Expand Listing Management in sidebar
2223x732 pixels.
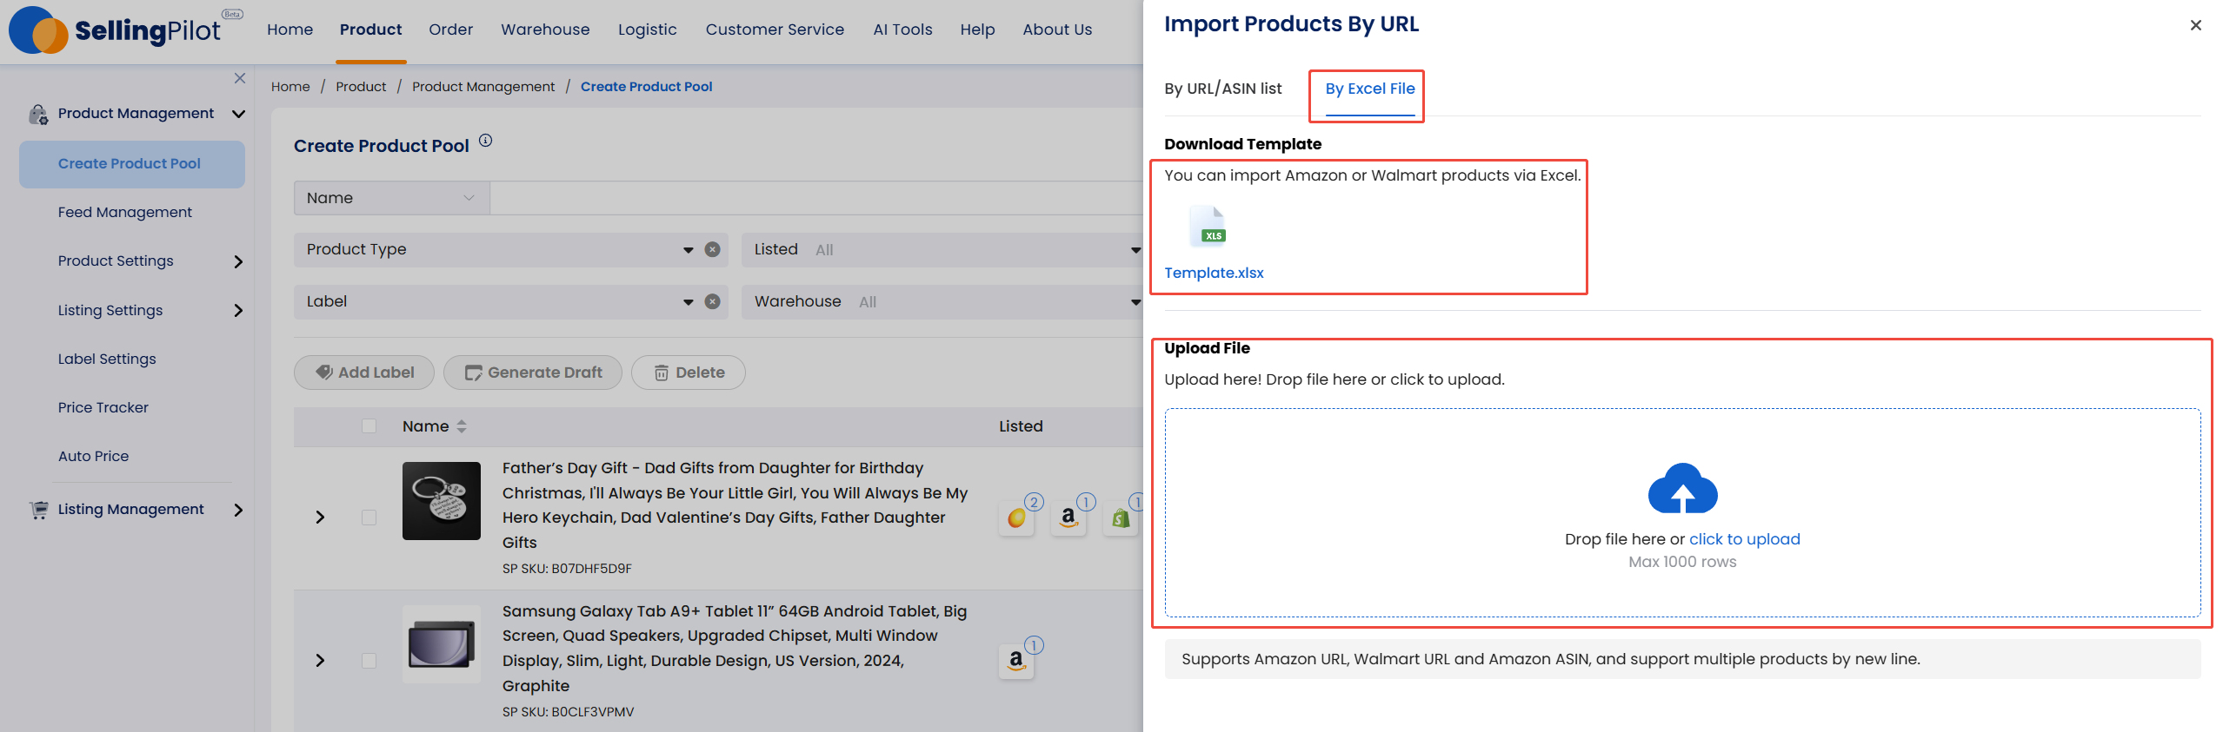(x=238, y=510)
